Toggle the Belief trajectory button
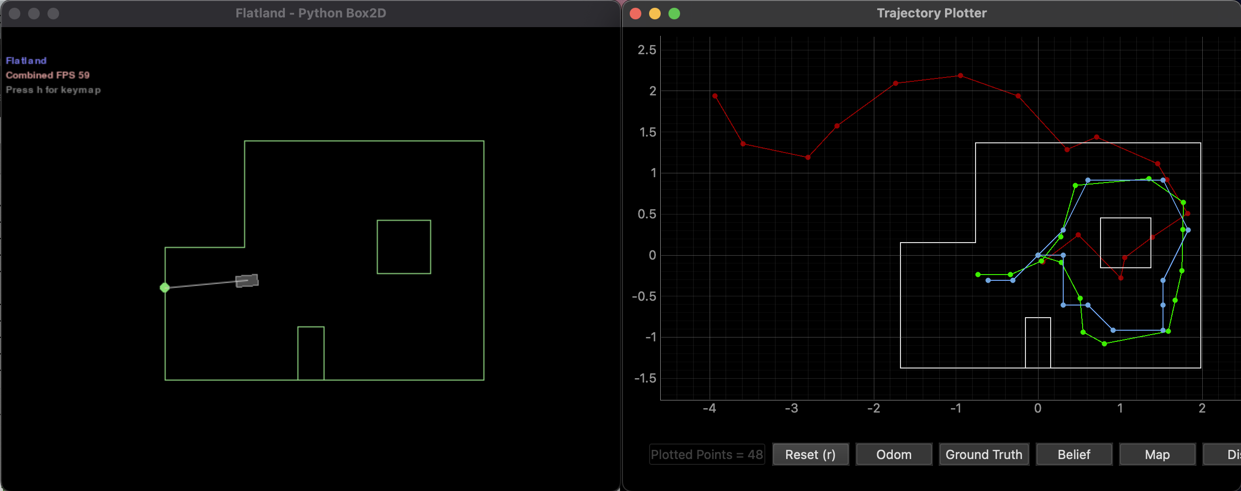1241x491 pixels. [1074, 454]
